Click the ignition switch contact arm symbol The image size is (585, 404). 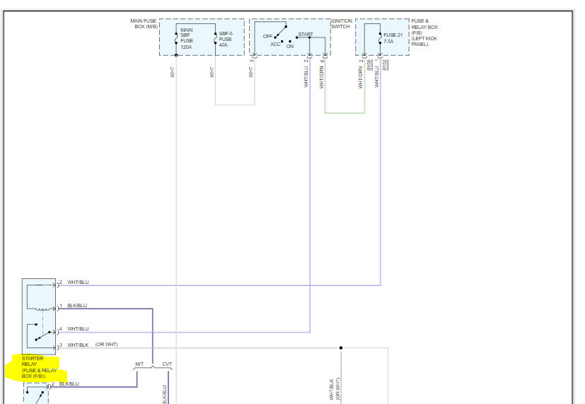281,32
